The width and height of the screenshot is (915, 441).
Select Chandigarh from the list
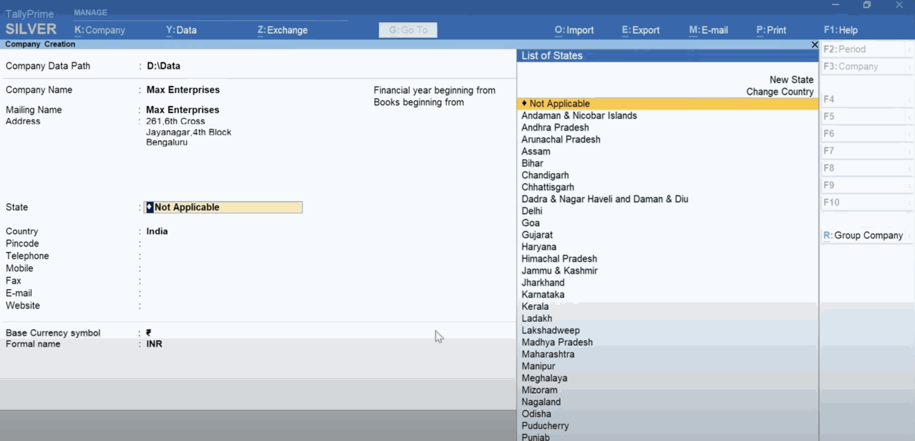545,175
